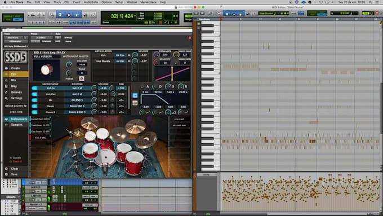Adjust the Instrument Master volume knob
Image resolution: width=383 pixels, height=216 pixels.
tap(69, 65)
